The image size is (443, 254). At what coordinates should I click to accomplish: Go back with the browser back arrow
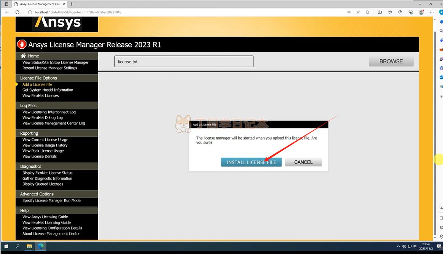(x=7, y=12)
